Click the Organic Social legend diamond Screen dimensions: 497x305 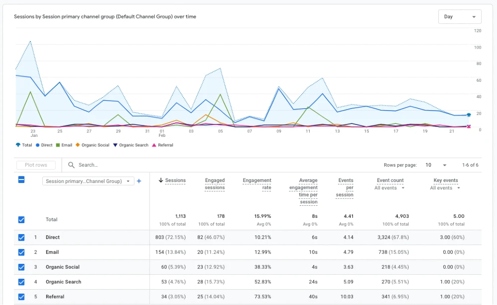tap(78, 145)
